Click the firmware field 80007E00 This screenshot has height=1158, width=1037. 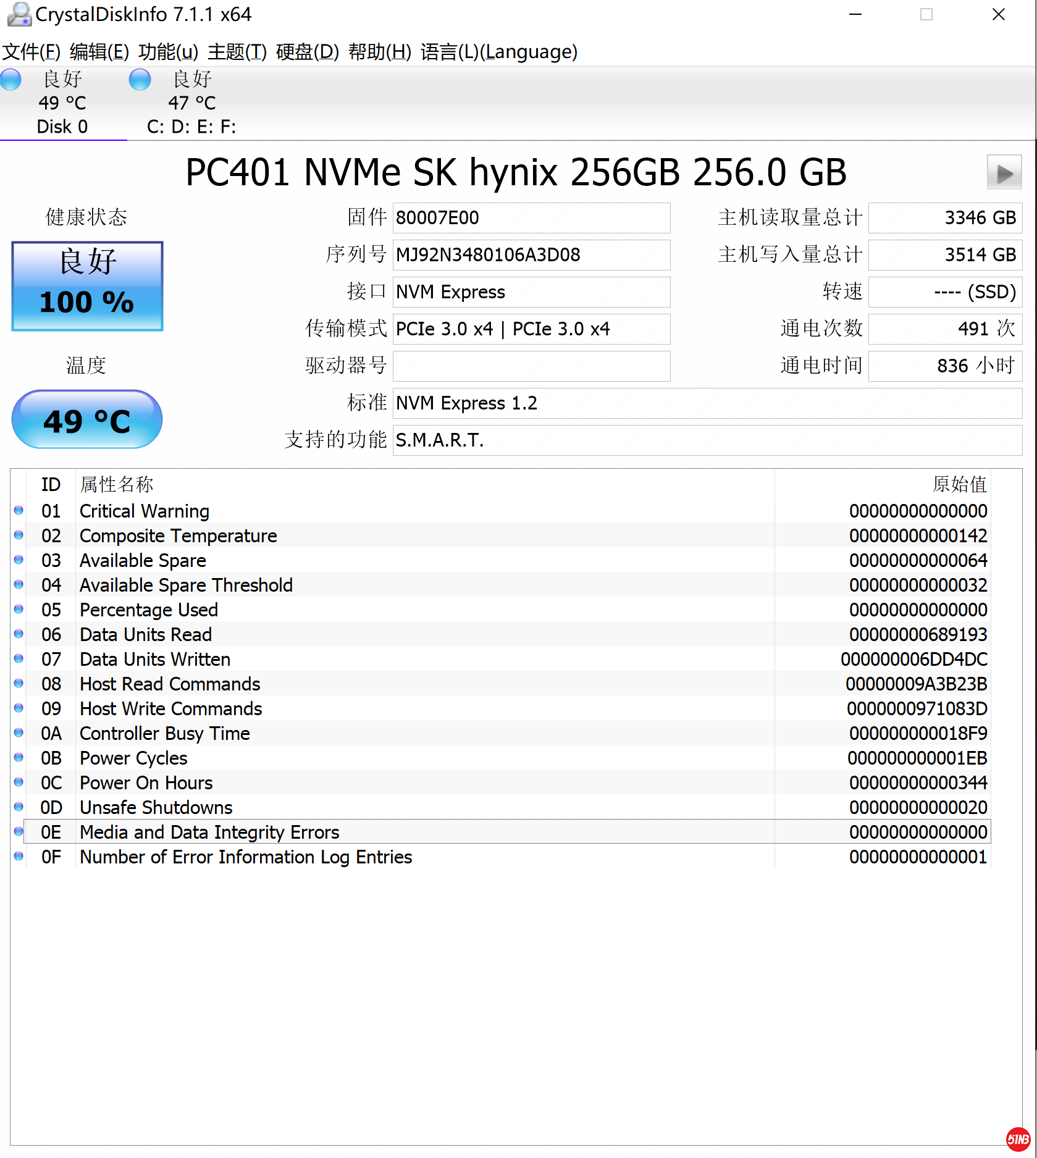point(531,218)
